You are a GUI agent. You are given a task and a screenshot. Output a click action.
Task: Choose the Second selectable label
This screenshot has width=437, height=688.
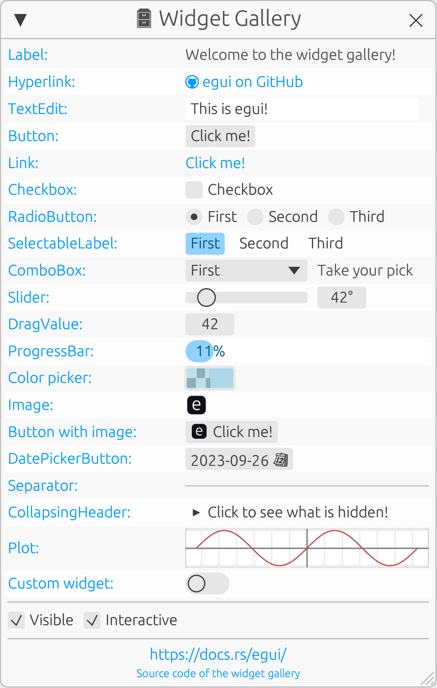[x=263, y=244]
